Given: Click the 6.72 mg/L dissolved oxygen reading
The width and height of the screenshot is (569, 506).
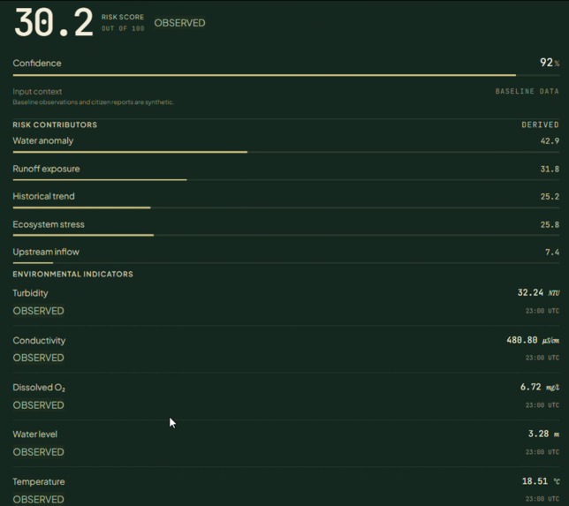Looking at the screenshot, I should pyautogui.click(x=540, y=387).
